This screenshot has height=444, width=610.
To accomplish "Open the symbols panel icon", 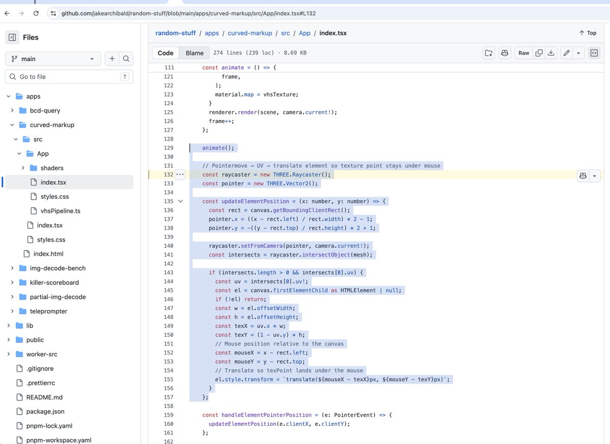I will pos(594,53).
